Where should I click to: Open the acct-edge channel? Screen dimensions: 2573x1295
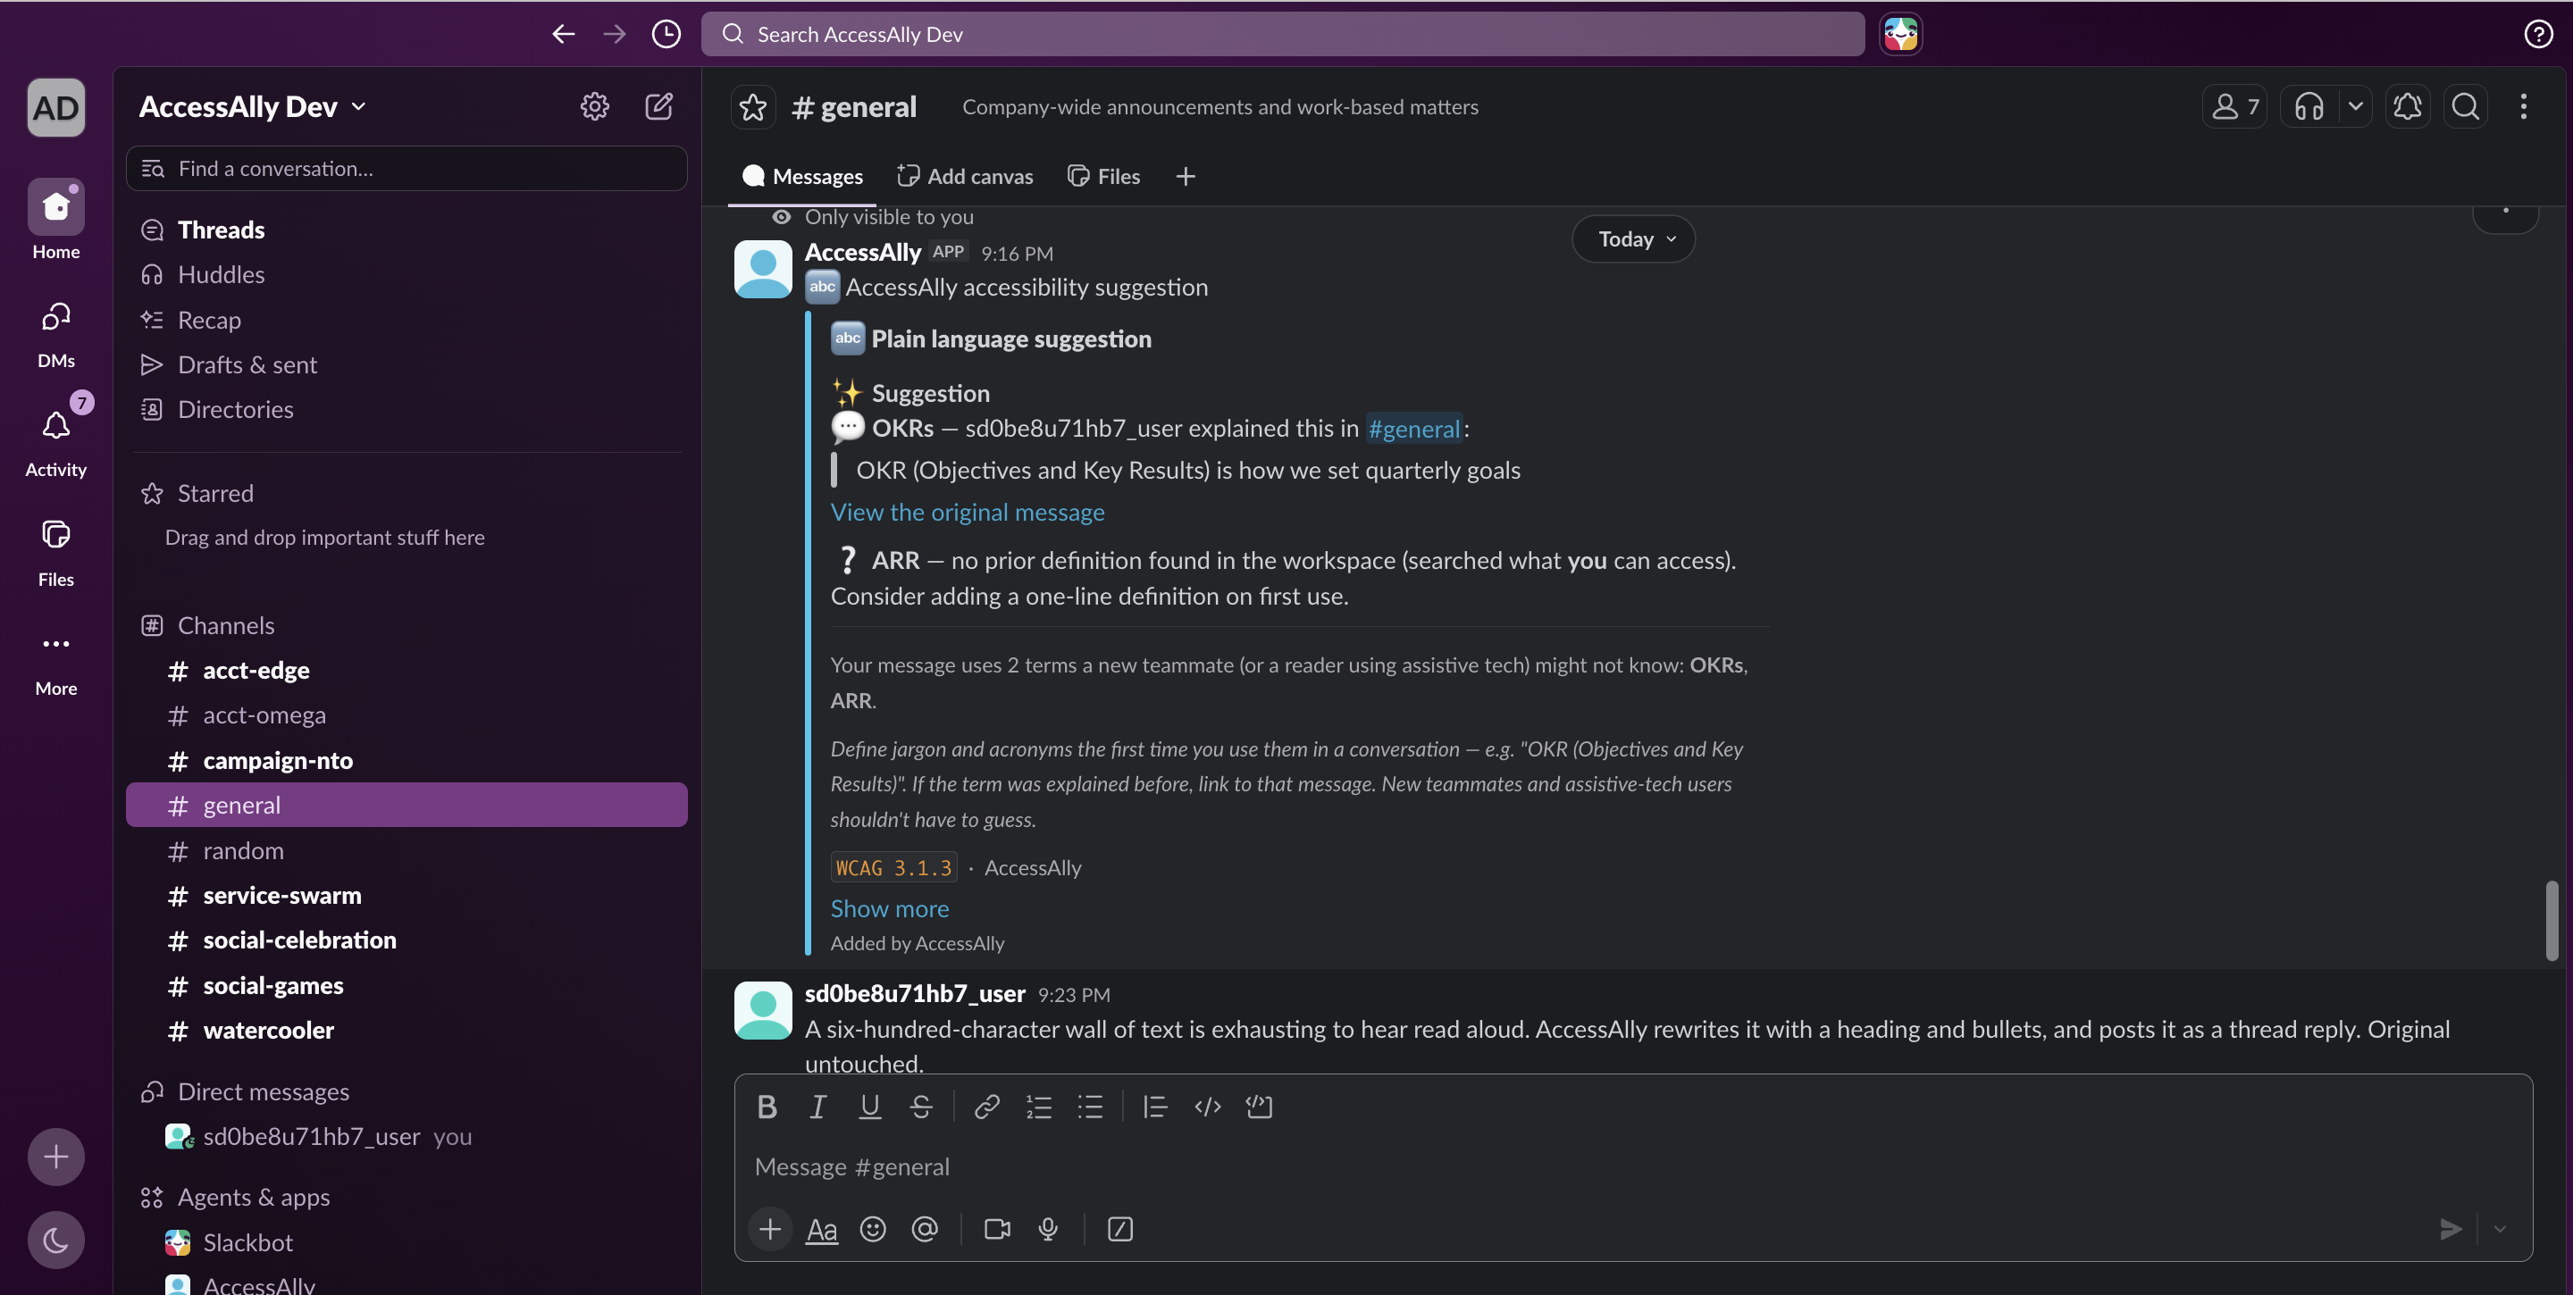(406, 670)
